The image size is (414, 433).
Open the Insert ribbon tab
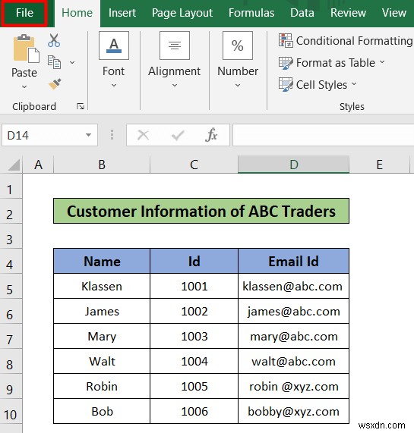coord(122,13)
